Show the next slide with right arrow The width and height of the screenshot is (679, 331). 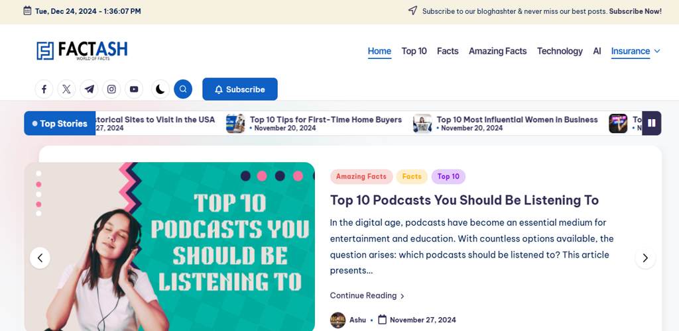click(645, 258)
